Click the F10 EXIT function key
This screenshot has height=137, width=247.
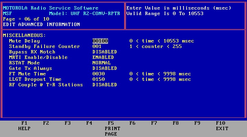(222, 126)
